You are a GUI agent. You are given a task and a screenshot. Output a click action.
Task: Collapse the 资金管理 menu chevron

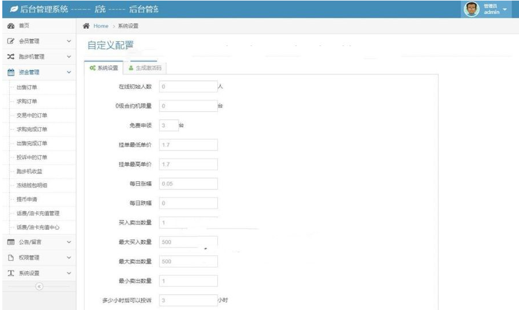tap(69, 72)
